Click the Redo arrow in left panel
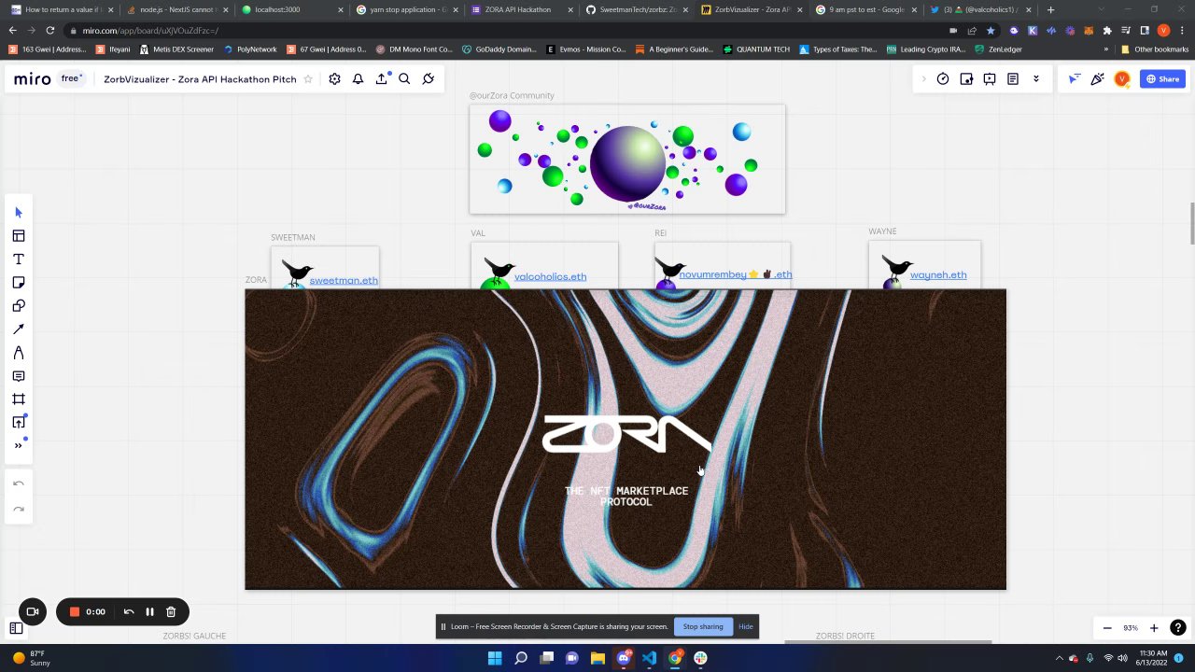Viewport: 1195px width, 672px height. [x=18, y=509]
